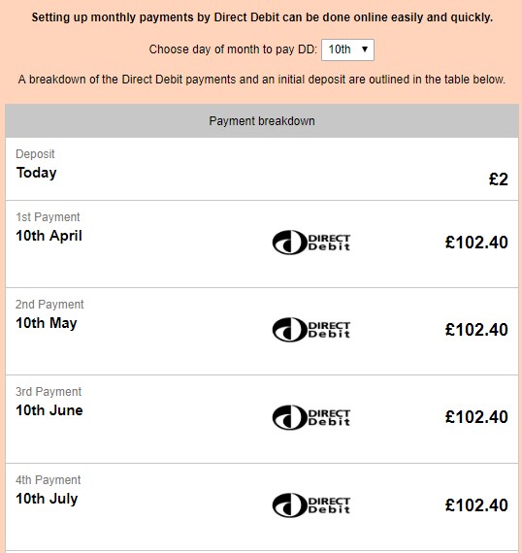
Task: Click the 10th July date
Action: [x=47, y=499]
